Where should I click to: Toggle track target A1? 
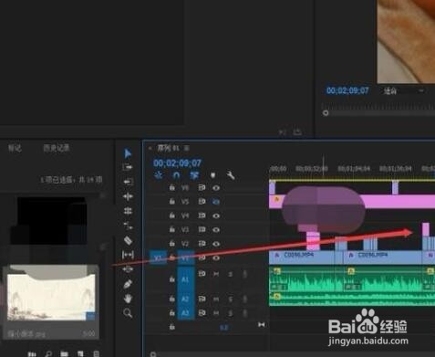[185, 278]
